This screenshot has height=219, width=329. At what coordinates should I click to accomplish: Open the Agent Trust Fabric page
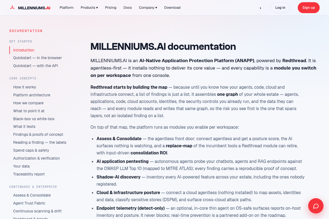point(29,203)
